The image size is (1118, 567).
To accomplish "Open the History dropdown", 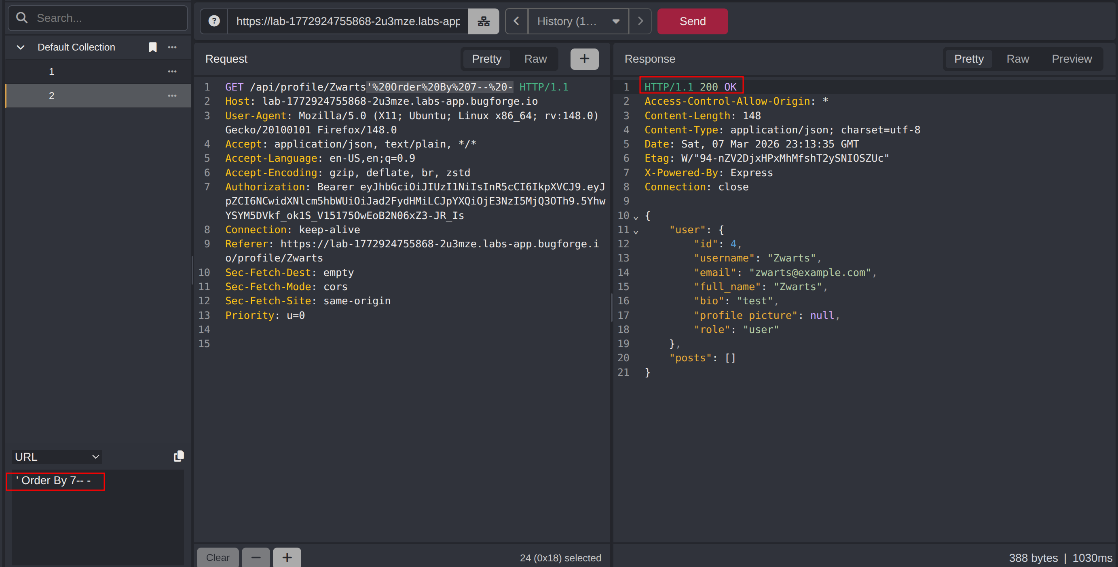I will 578,21.
